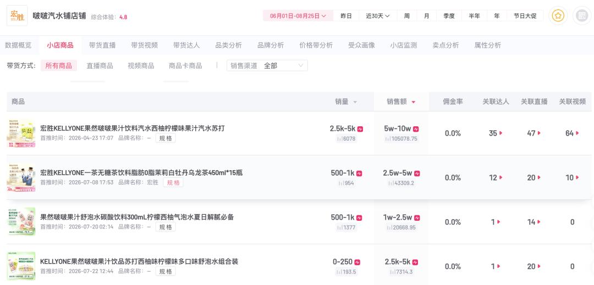This screenshot has width=594, height=285.
Task: Click trend icon next to 5w-10w sales amount
Action: [416, 129]
